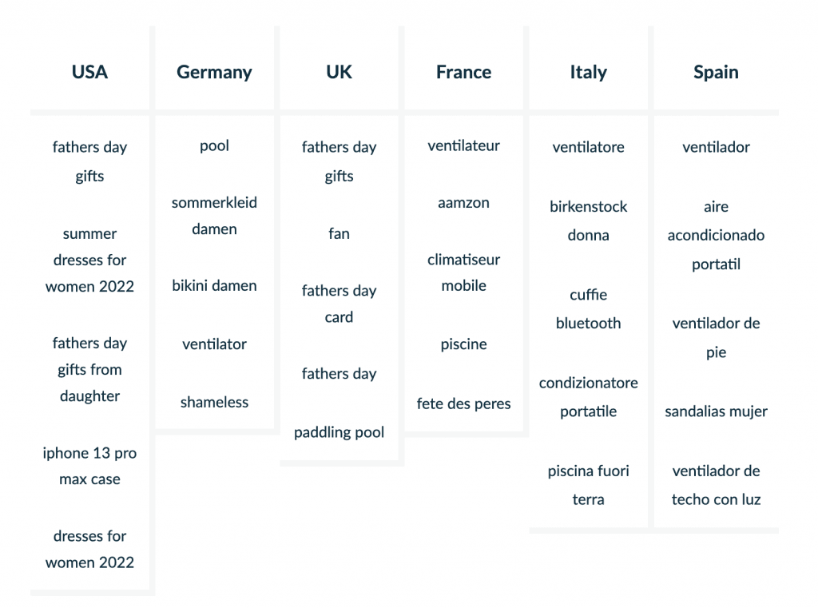
Task: Click 'climatiseur mobile' in France column
Action: tap(463, 272)
